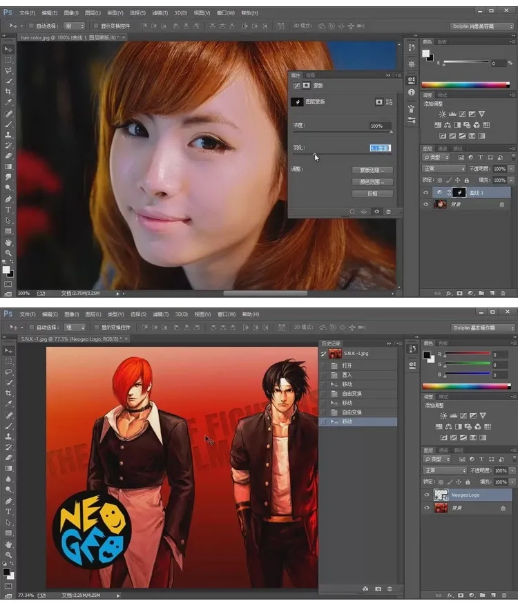The width and height of the screenshot is (518, 608).
Task: Pick Eyedropper tool in hair color.jpg window
Action: coord(8,102)
